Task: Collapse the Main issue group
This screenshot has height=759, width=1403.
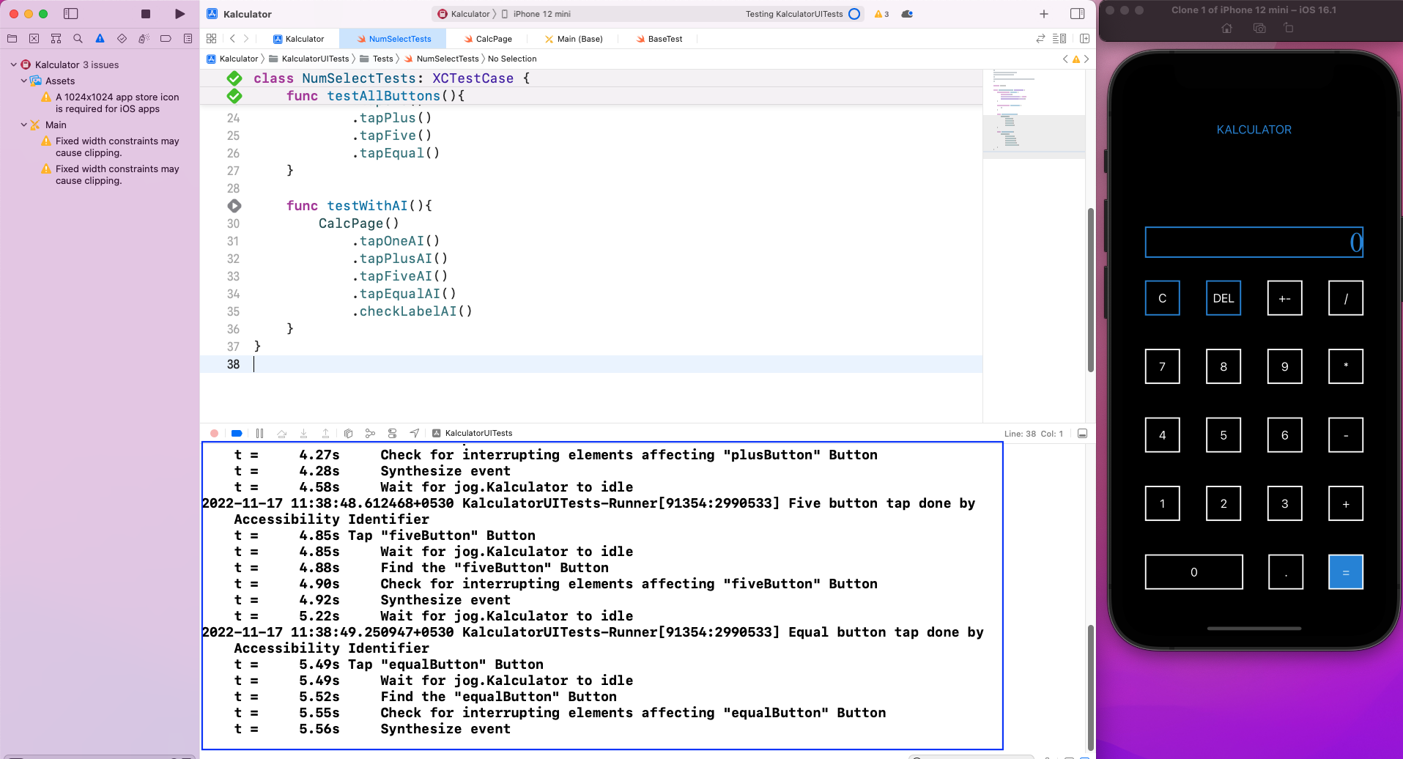Action: coord(23,125)
